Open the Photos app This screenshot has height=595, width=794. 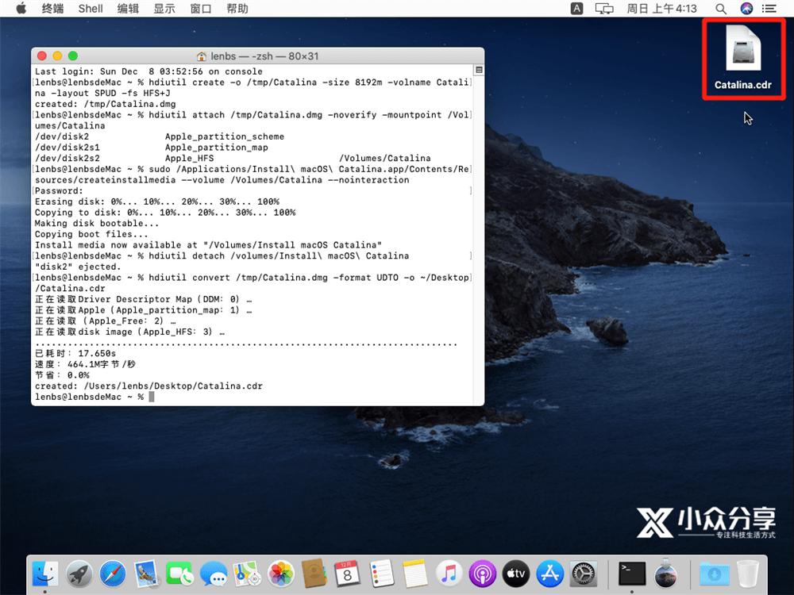(x=279, y=574)
